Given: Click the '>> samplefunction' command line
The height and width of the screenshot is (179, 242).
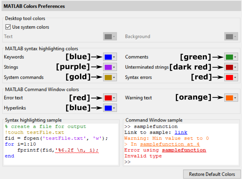Looking at the screenshot, I should (151, 127).
